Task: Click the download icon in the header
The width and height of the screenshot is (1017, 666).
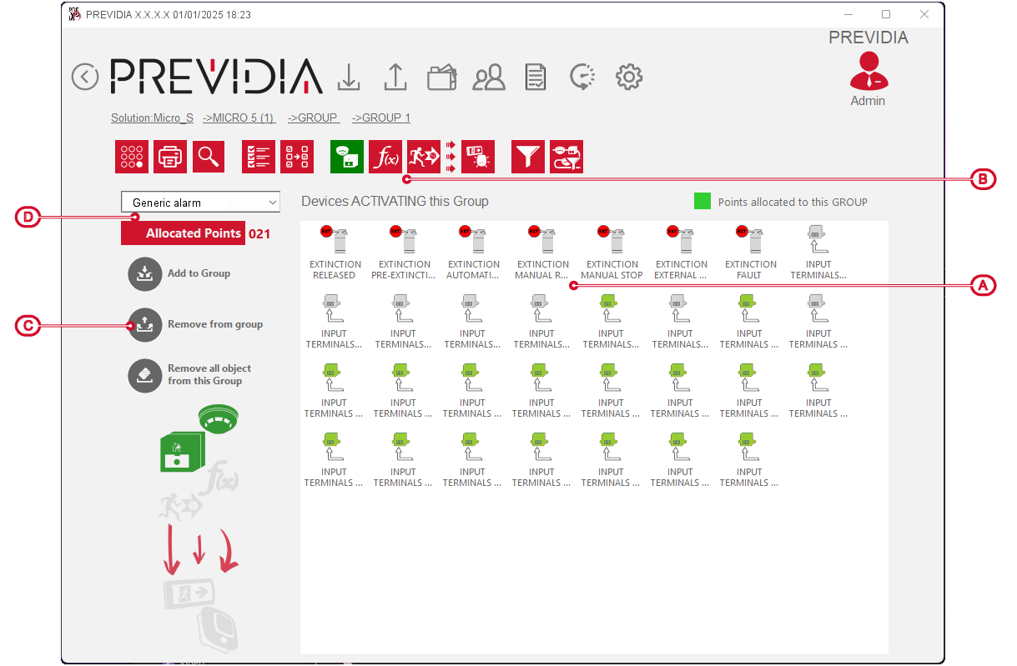Action: [x=349, y=77]
